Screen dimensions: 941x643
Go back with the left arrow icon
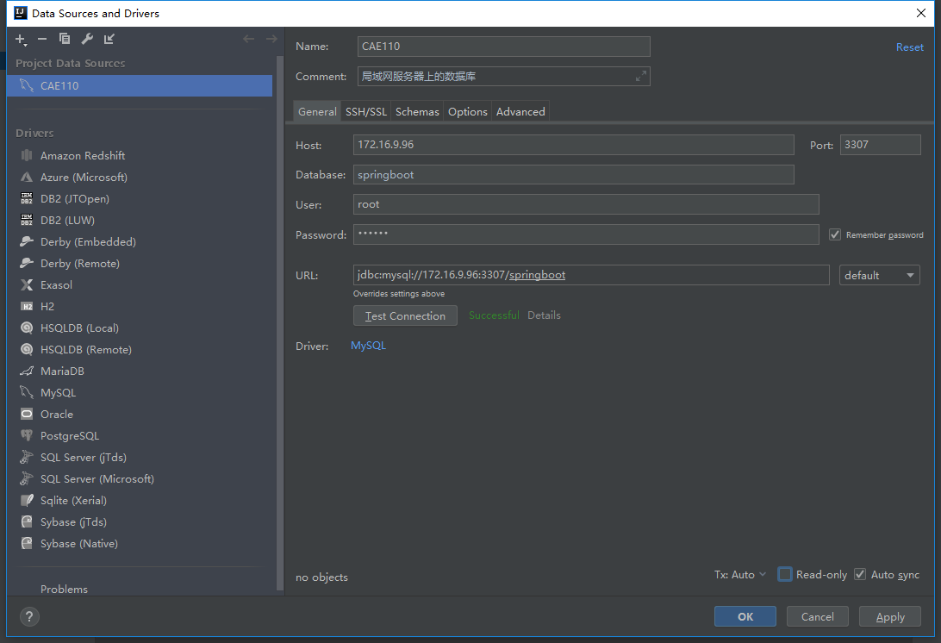pos(248,39)
